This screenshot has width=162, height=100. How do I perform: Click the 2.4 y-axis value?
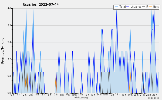click(x=9, y=42)
